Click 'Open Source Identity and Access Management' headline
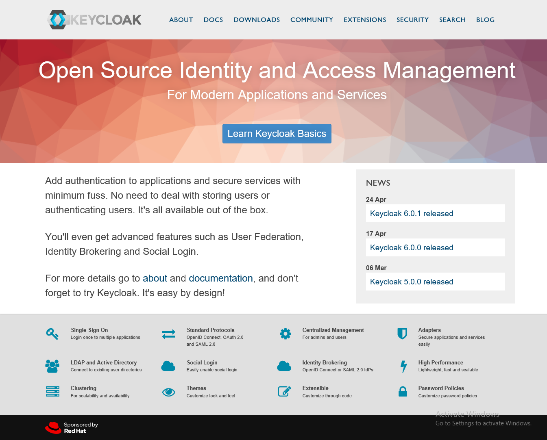The height and width of the screenshot is (440, 547). click(277, 70)
